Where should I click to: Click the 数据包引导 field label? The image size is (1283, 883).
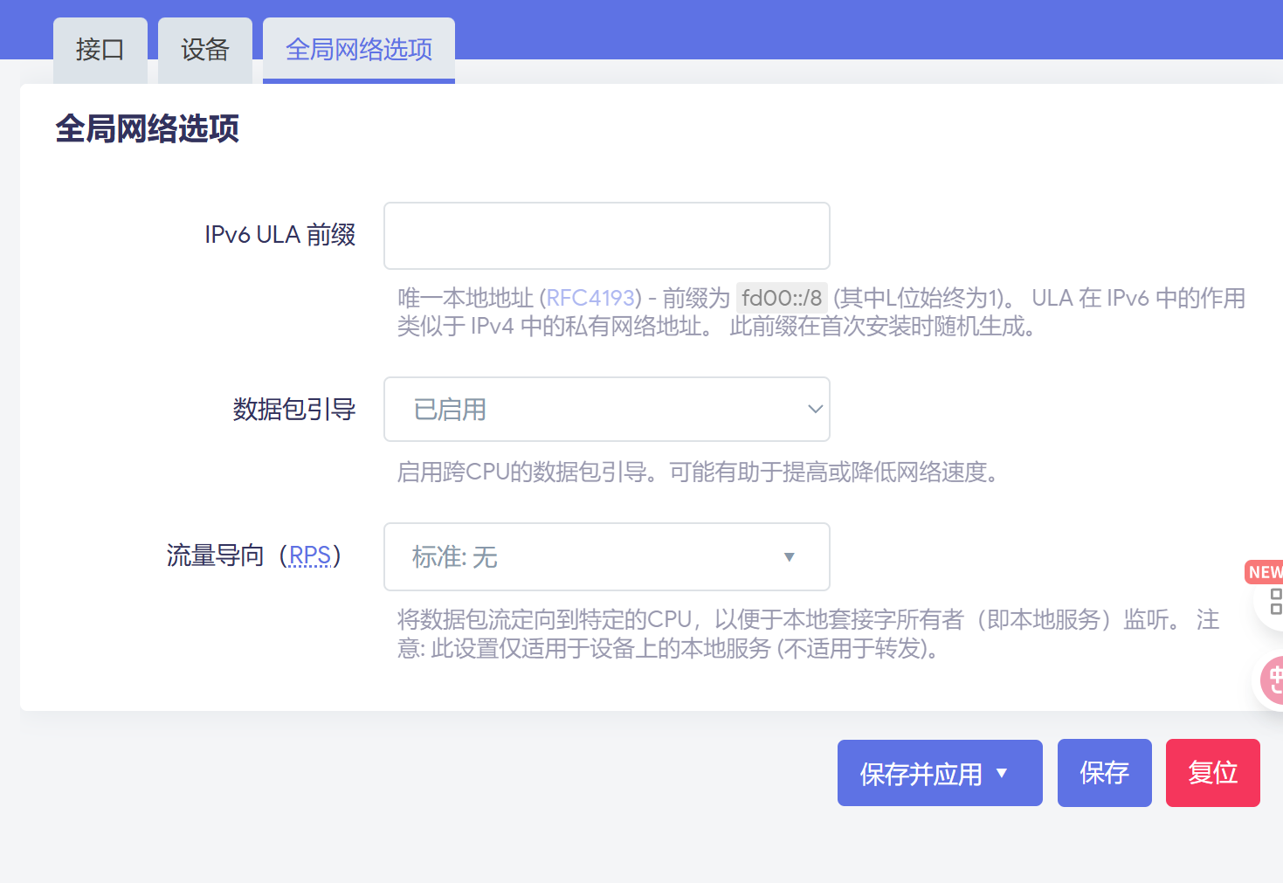pyautogui.click(x=293, y=409)
